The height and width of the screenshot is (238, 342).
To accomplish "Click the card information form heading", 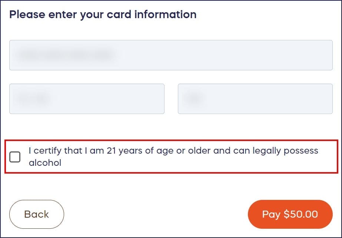I will tap(103, 14).
